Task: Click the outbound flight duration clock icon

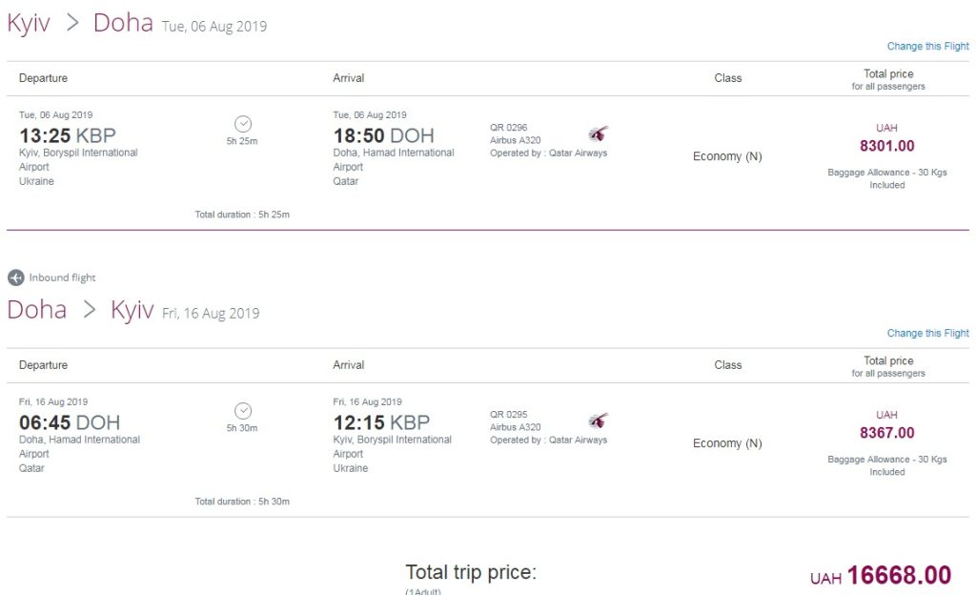Action: [x=243, y=124]
